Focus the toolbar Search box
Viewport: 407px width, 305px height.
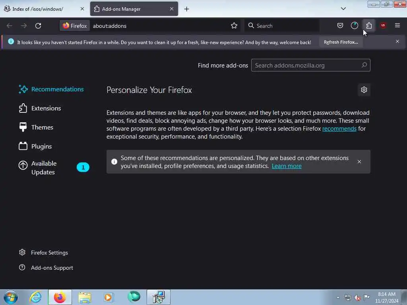click(282, 26)
